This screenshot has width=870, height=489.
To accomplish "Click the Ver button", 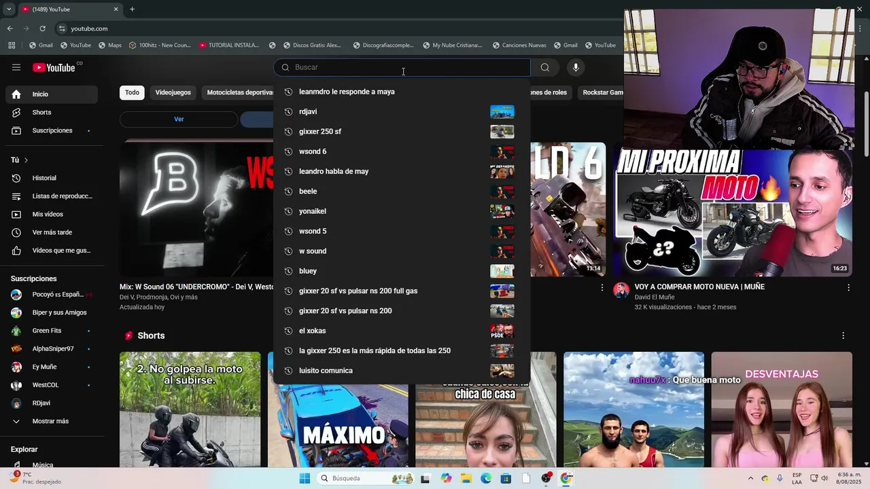I will [x=179, y=120].
